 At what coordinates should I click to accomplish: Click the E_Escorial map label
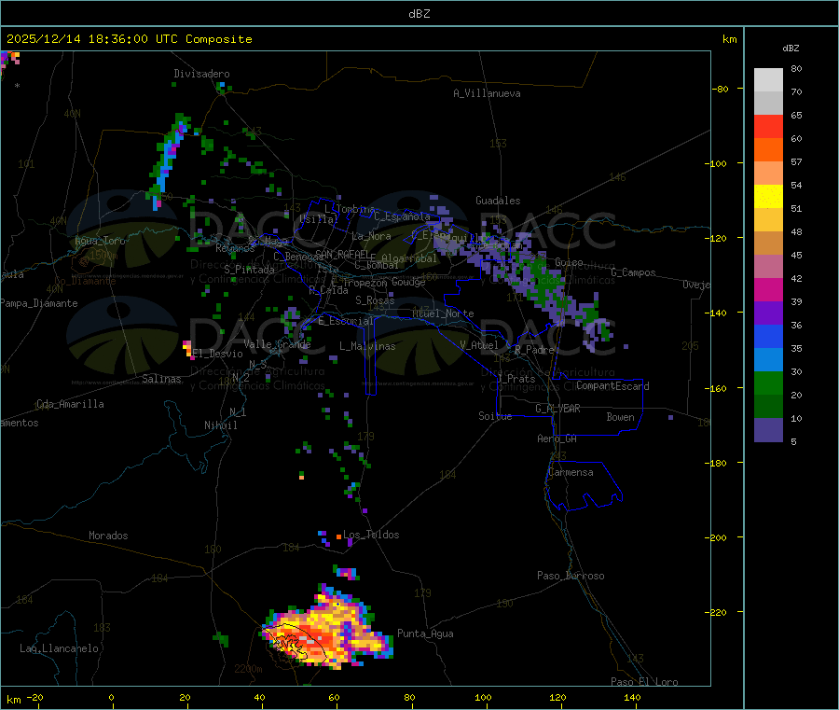346,321
